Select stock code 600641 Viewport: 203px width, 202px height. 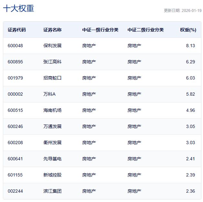click(16, 159)
